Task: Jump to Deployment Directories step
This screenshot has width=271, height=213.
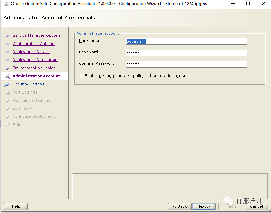Action: 35,60
